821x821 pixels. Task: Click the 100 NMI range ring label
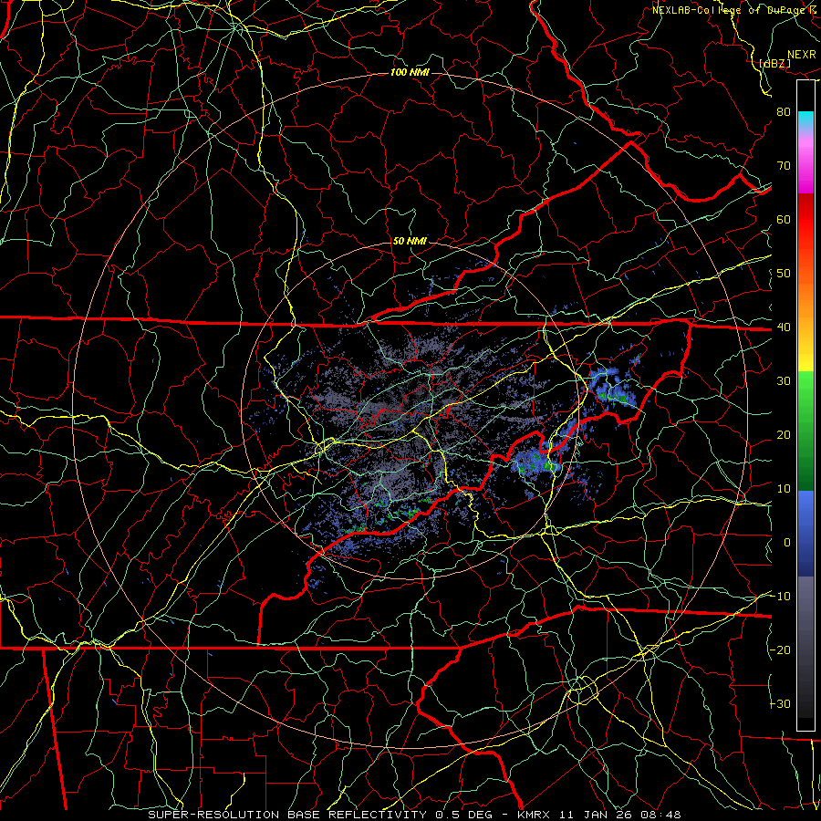click(410, 72)
